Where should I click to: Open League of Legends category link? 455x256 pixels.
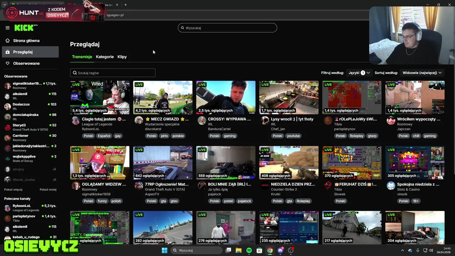click(x=97, y=124)
